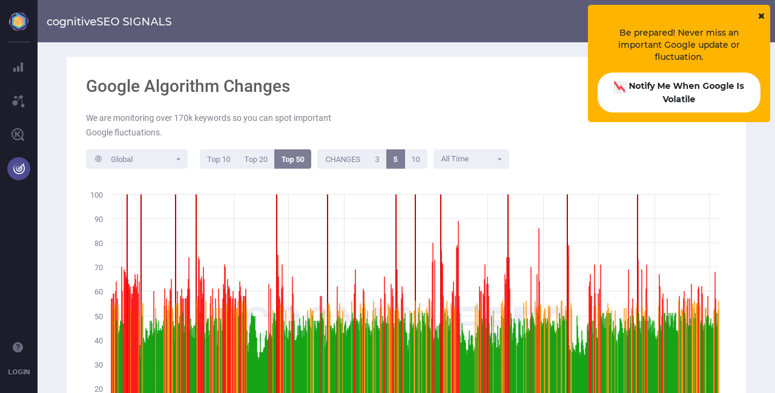Image resolution: width=775 pixels, height=393 pixels.
Task: Enable the Top 20 filter
Action: pyautogui.click(x=256, y=159)
